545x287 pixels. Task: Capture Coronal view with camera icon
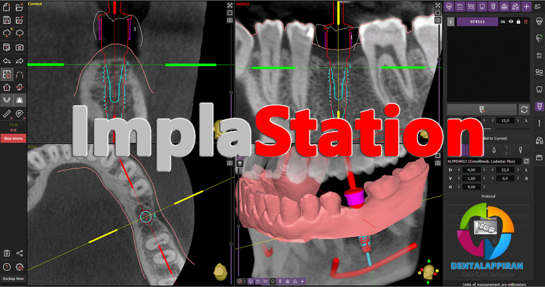point(230,21)
